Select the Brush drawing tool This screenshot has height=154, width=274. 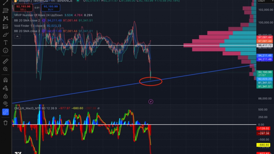click(x=5, y=34)
